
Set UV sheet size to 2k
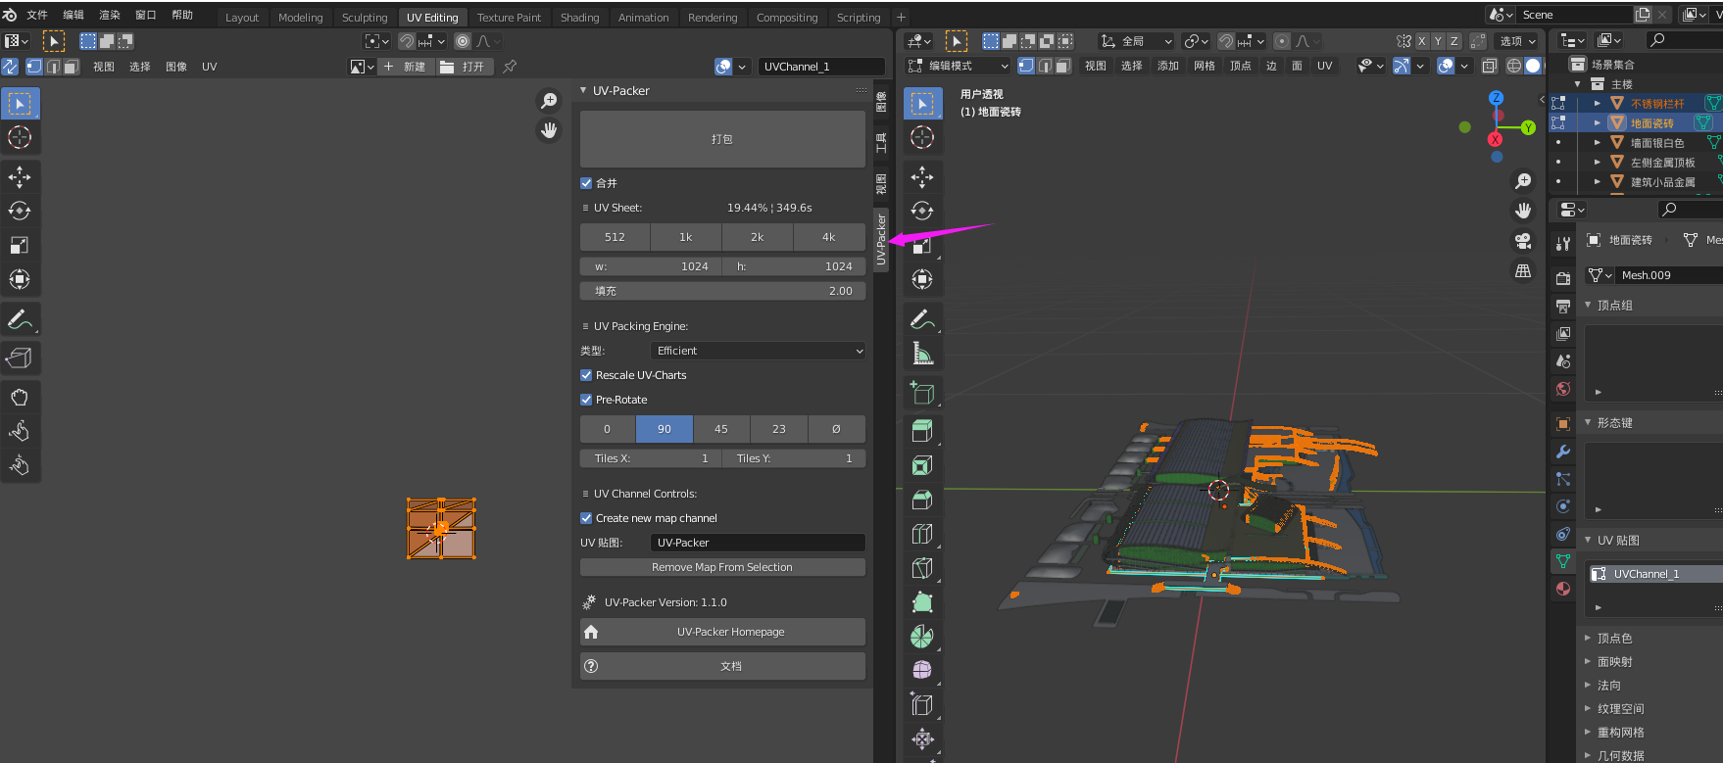point(757,237)
